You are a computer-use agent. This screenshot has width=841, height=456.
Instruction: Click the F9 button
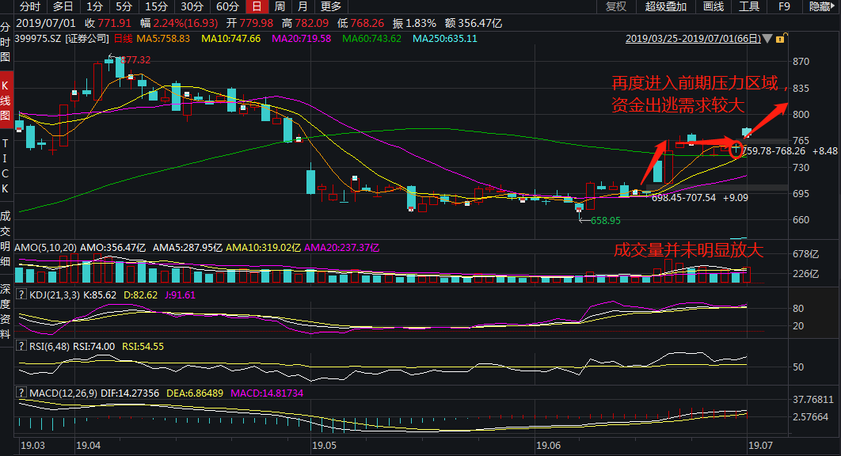[x=784, y=6]
